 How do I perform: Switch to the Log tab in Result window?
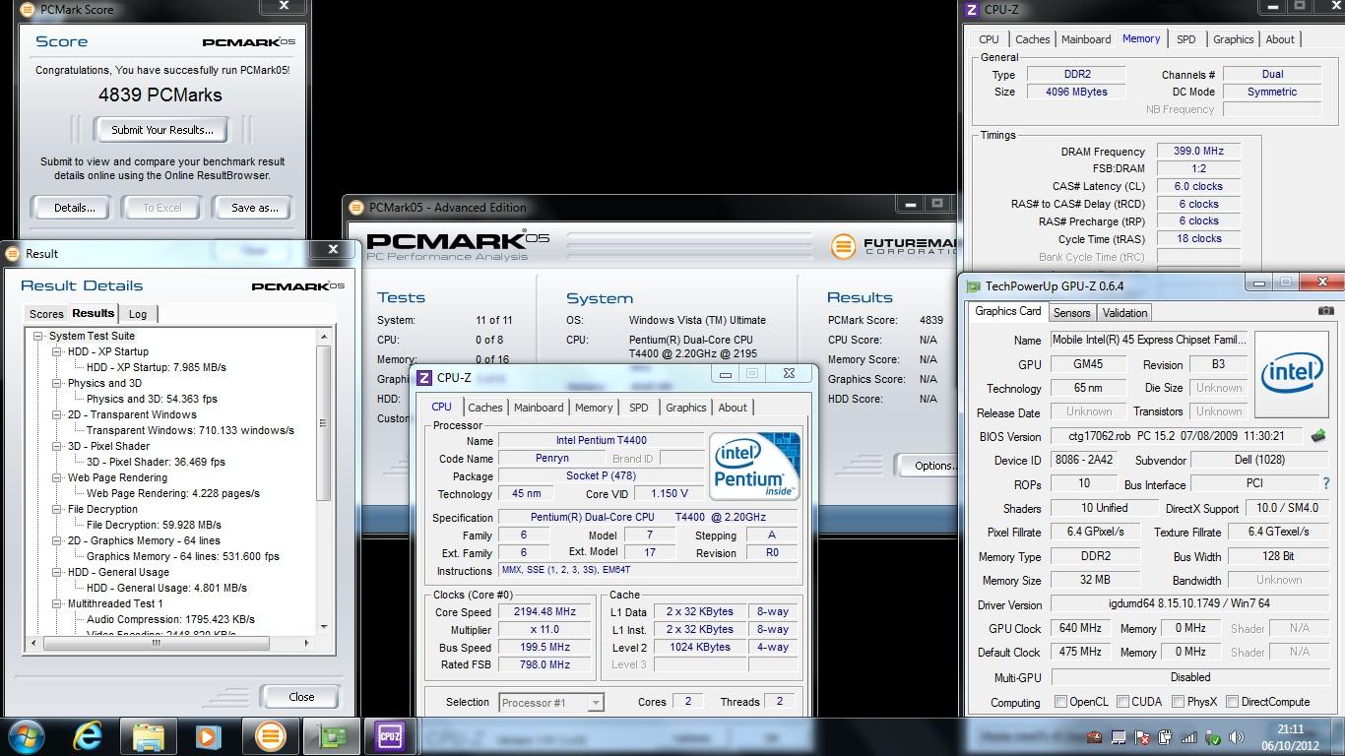[138, 314]
